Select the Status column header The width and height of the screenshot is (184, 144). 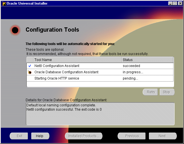click(148, 60)
